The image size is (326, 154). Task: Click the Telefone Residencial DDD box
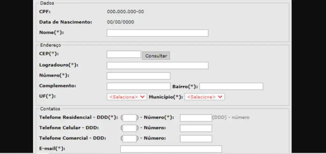tap(130, 118)
